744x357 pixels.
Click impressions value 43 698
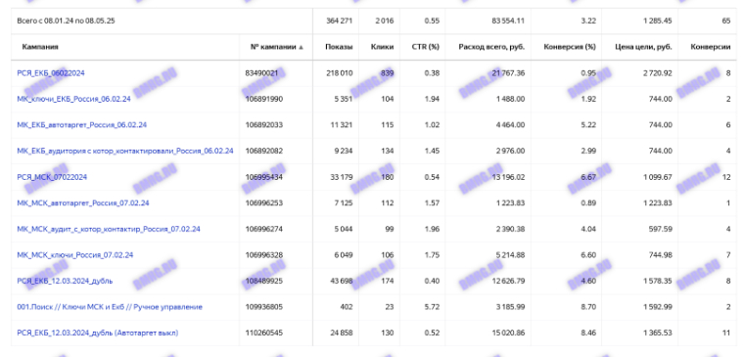341,281
